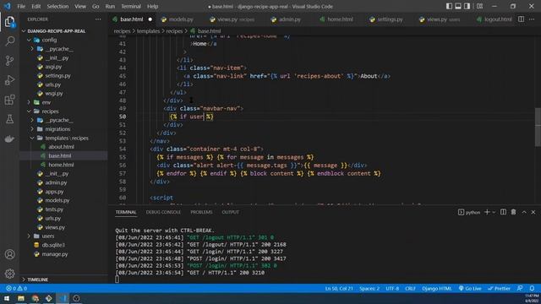Add a new terminal with plus icon
541x304 pixels.
pyautogui.click(x=487, y=212)
